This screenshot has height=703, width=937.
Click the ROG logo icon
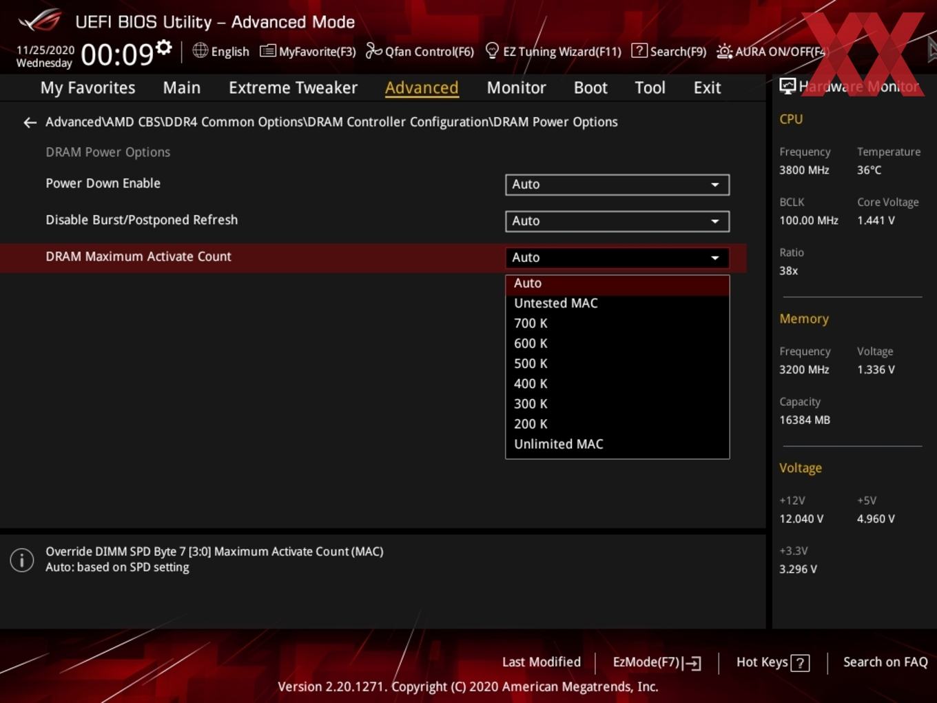pos(40,21)
